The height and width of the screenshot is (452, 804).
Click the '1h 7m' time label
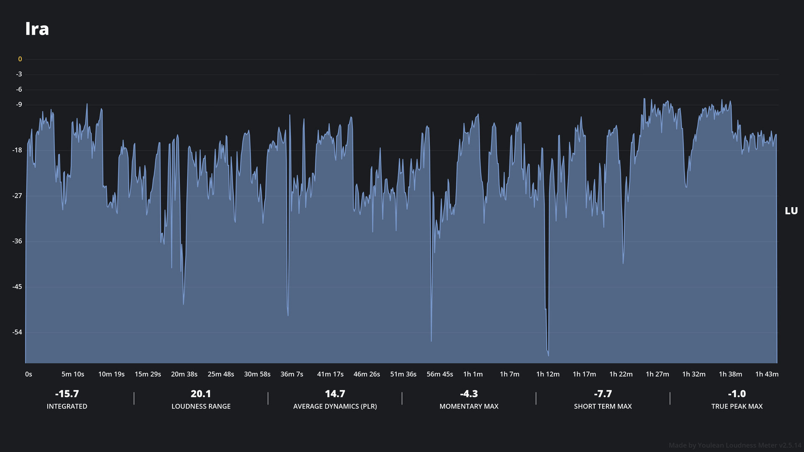(510, 374)
